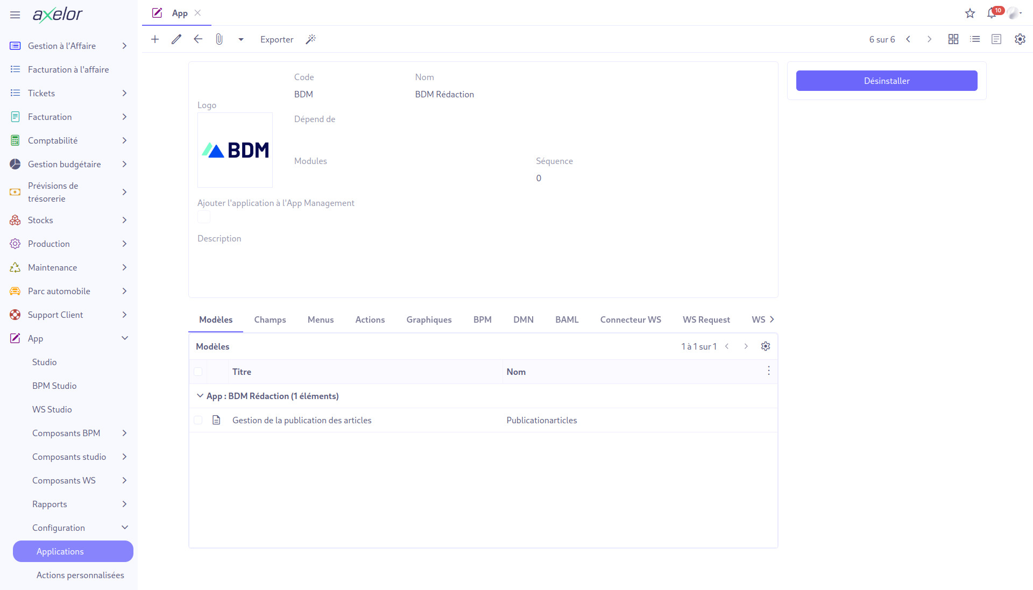
Task: Click Exporter button
Action: tap(277, 39)
